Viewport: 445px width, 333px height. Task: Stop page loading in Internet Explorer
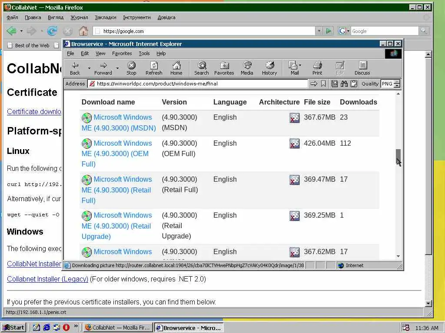point(131,68)
